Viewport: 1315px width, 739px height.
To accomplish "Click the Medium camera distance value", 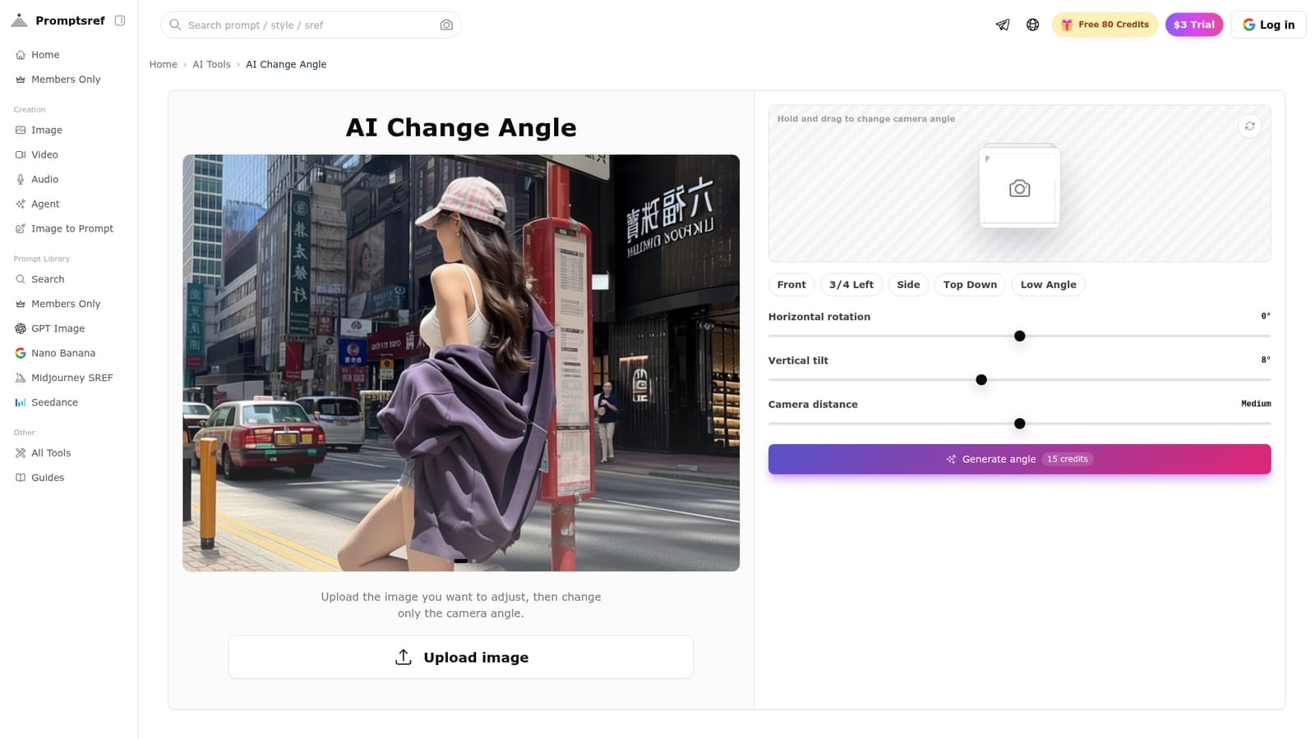I will (x=1256, y=404).
